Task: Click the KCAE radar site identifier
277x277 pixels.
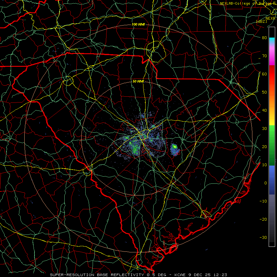Action: click(180, 275)
